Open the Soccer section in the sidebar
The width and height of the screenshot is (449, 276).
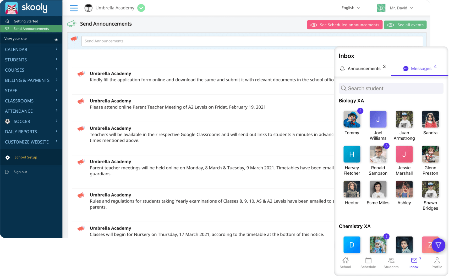[x=22, y=121]
